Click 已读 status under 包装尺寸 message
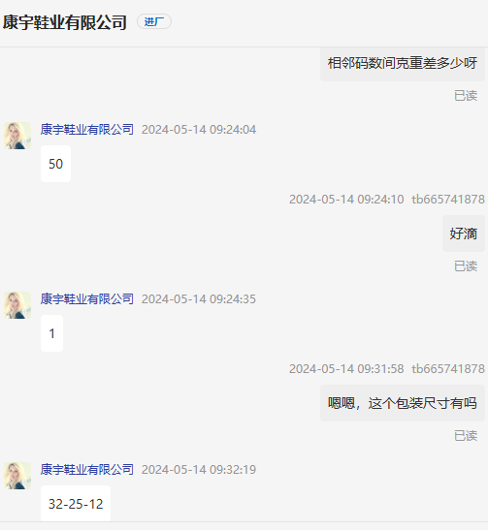The image size is (488, 530). tap(466, 436)
